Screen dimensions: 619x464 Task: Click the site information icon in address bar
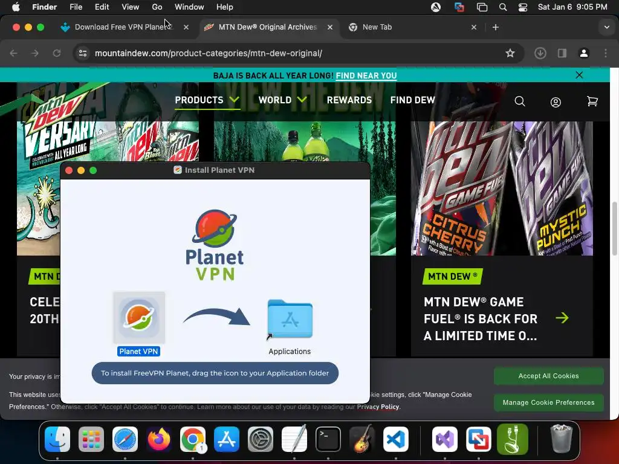[x=82, y=53]
